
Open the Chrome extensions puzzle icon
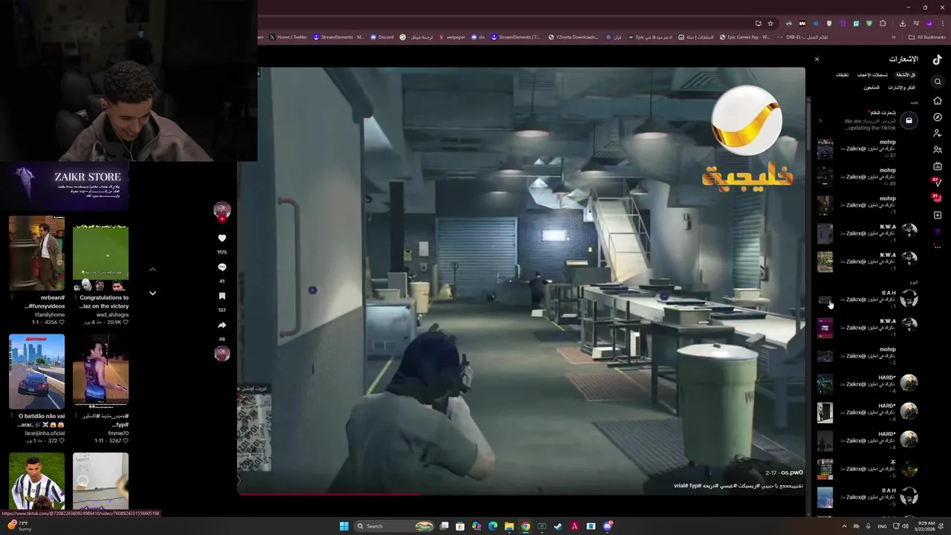(883, 23)
